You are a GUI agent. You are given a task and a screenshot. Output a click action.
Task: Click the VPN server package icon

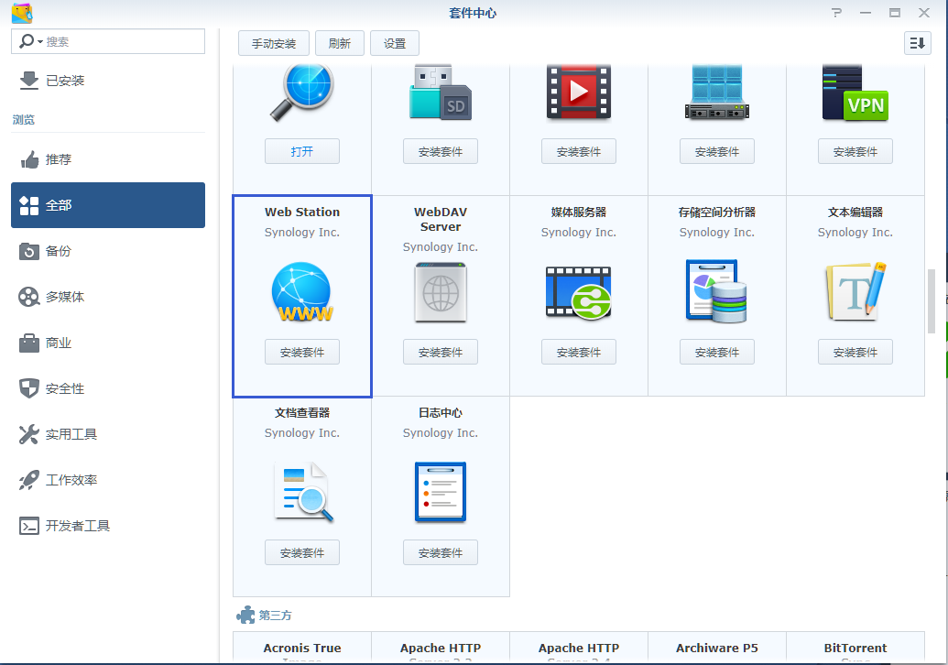pos(855,93)
